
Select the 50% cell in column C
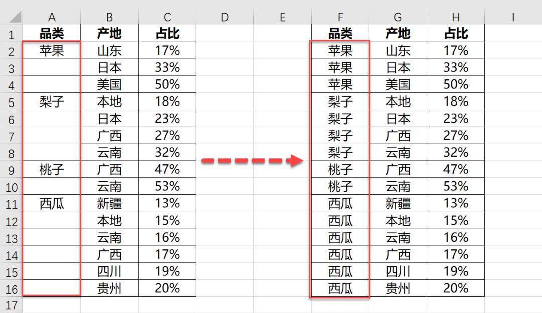click(x=167, y=84)
